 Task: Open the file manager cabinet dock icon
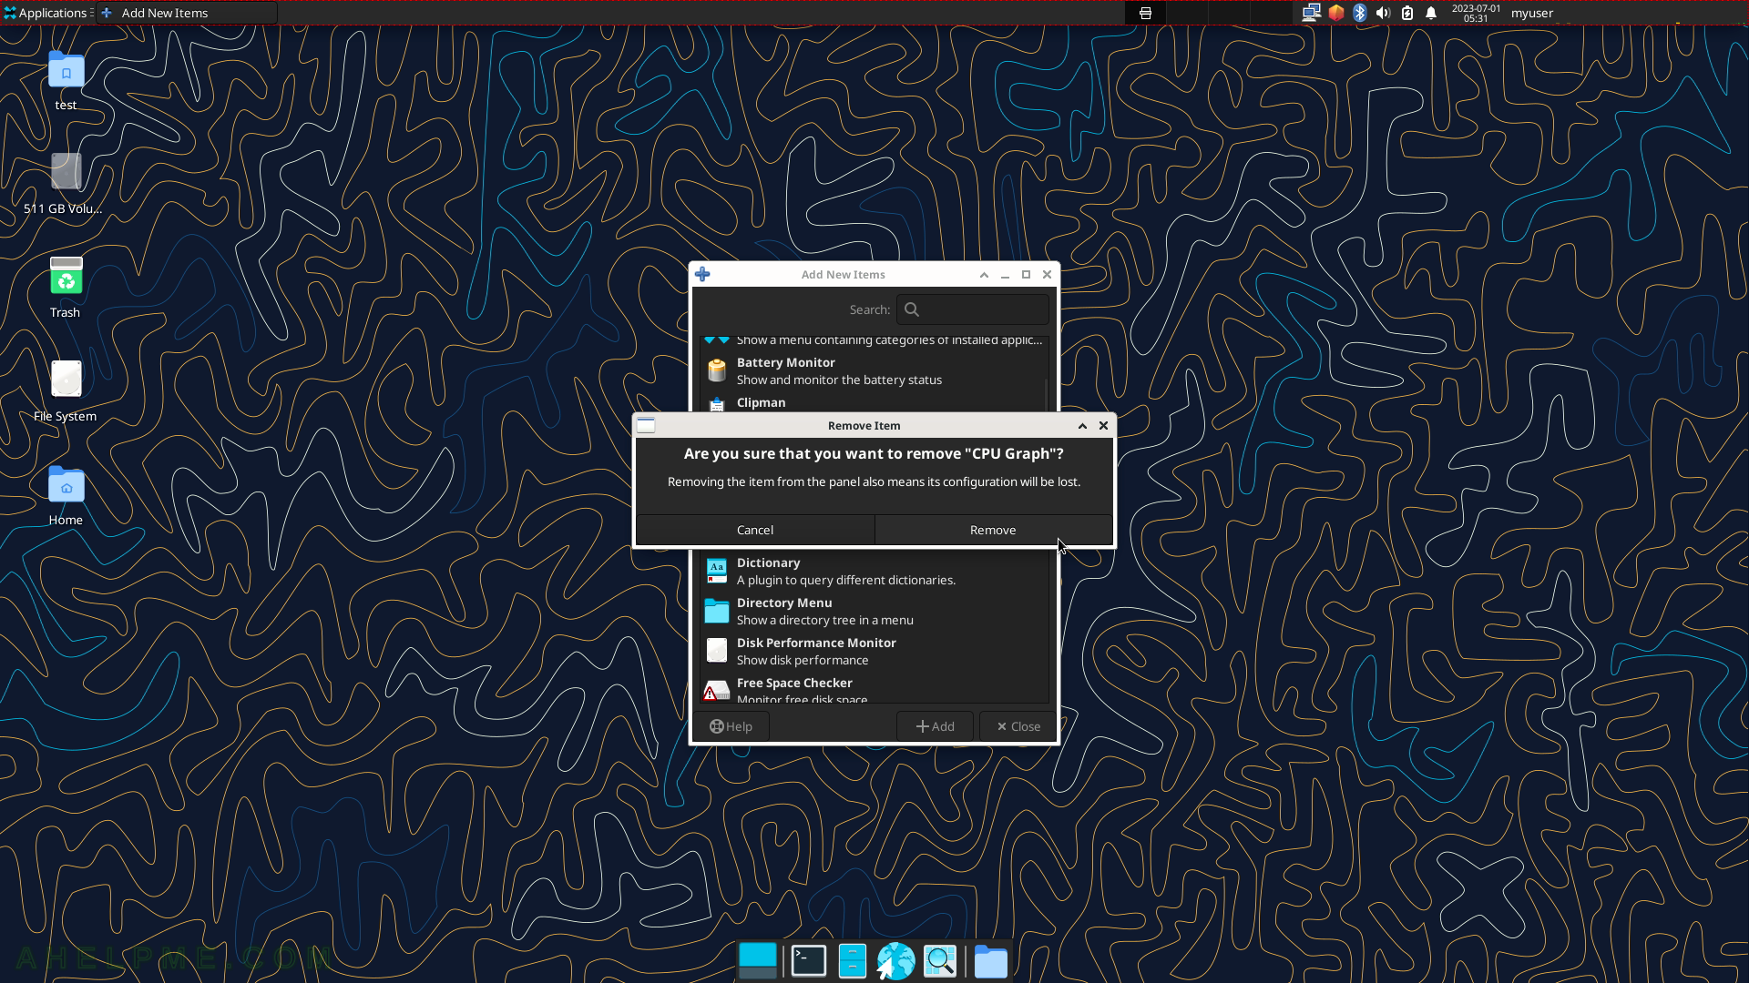coord(852,961)
